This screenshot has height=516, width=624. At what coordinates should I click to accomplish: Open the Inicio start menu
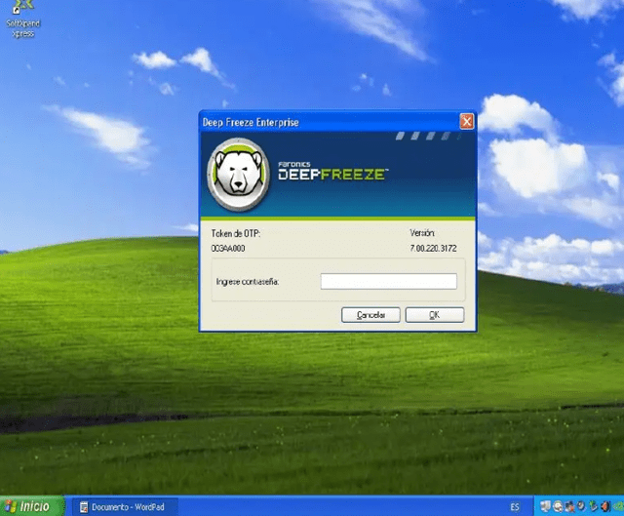[32, 506]
